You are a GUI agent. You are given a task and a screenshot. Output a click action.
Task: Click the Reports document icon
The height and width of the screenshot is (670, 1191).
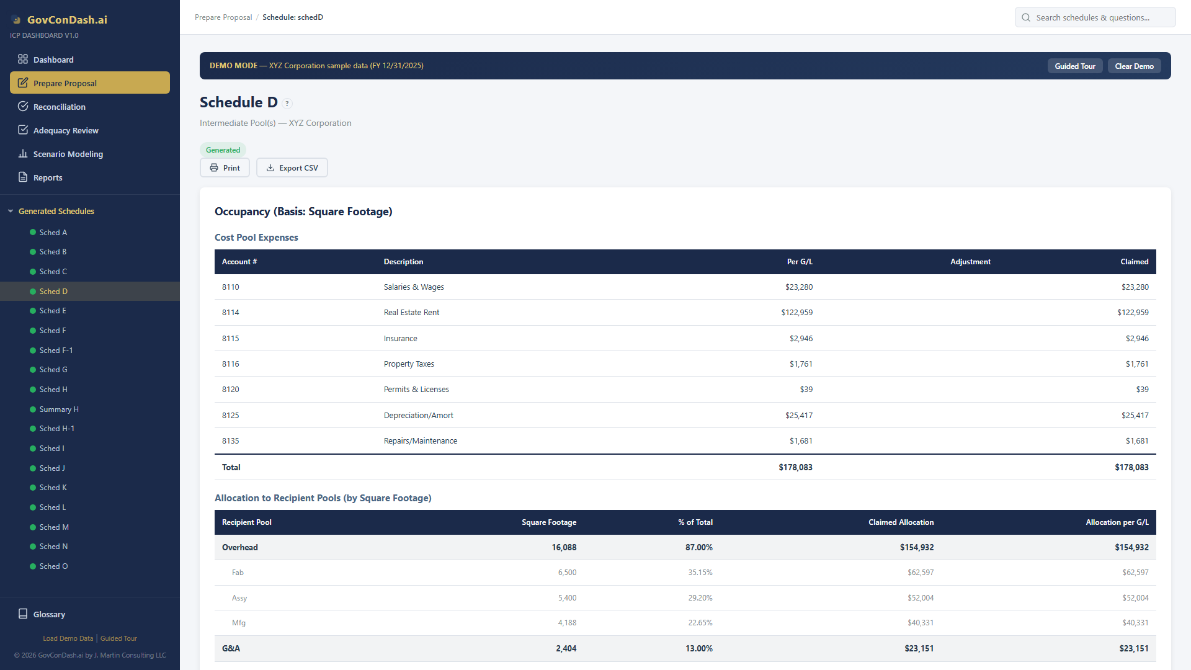point(23,177)
